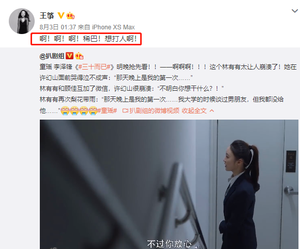300x249 pixels.
Task: Open the @扒剧组 account link
Action: pyautogui.click(x=52, y=56)
